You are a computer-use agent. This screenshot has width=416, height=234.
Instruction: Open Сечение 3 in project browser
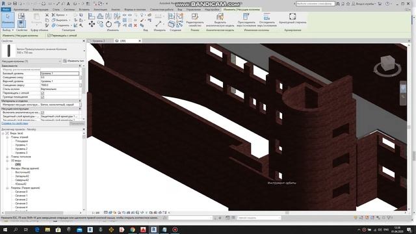point(21,203)
